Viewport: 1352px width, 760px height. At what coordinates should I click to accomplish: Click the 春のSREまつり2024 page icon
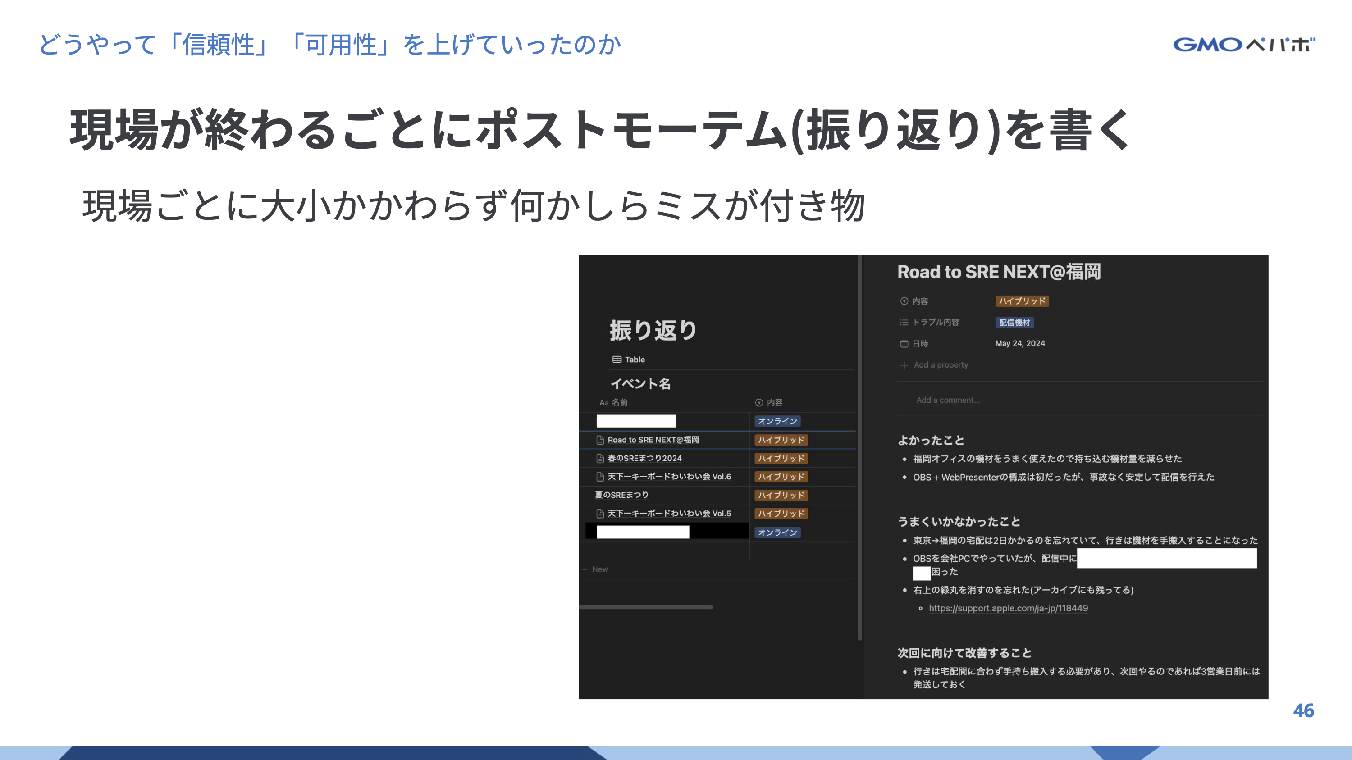(600, 459)
